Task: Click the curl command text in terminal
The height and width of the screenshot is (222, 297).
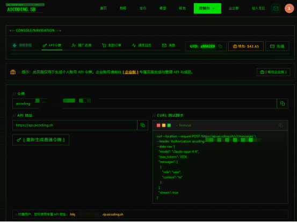Action: click(x=206, y=136)
